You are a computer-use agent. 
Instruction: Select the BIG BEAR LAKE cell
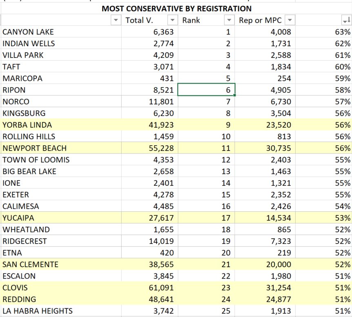pos(61,171)
